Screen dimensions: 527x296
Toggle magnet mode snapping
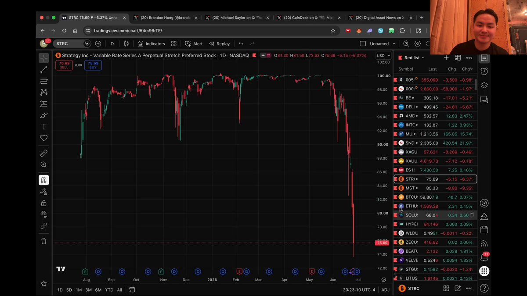pos(43,180)
